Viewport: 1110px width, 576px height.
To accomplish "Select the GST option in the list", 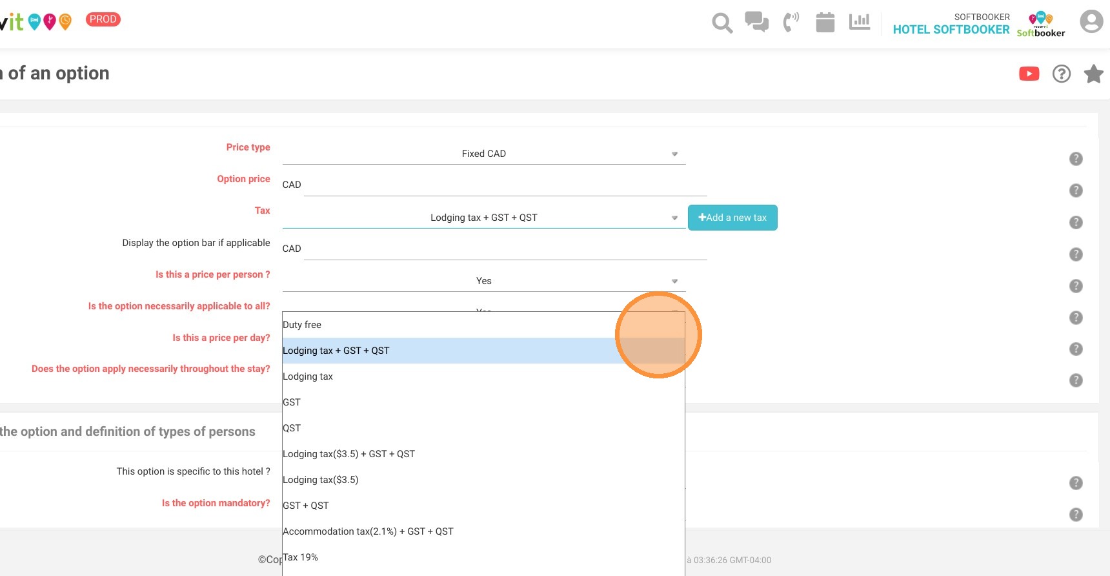I will (x=483, y=402).
